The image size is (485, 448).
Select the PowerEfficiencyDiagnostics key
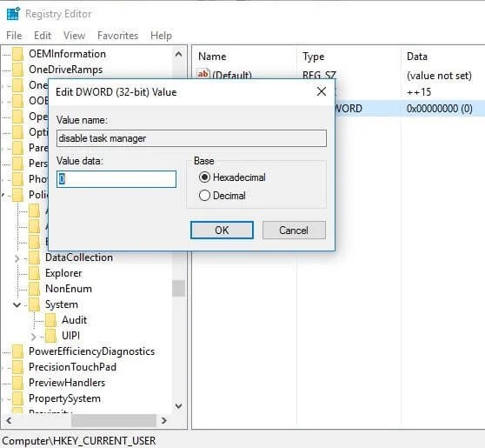tap(91, 351)
